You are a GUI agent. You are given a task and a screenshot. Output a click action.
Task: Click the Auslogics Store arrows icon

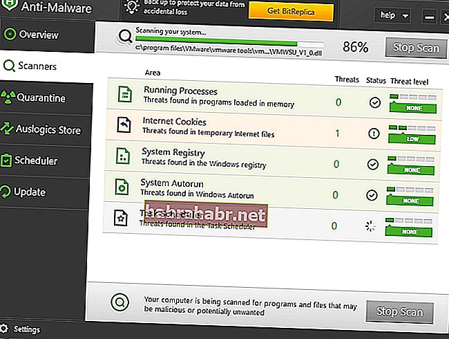pyautogui.click(x=7, y=129)
